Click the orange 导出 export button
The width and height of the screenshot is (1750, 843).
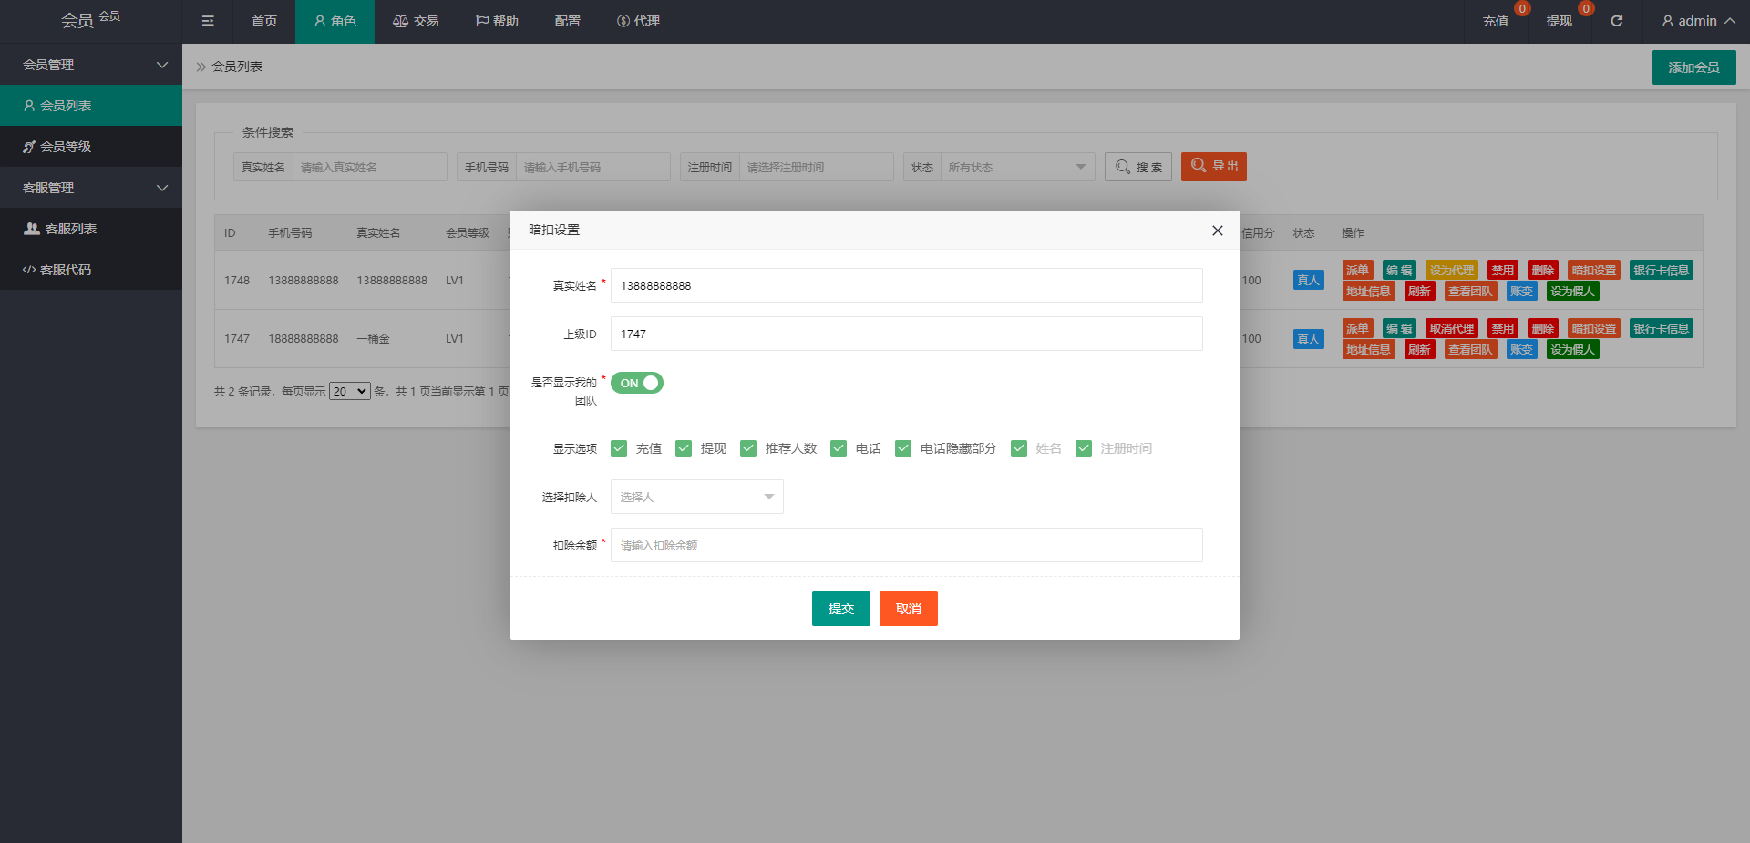coord(1213,167)
